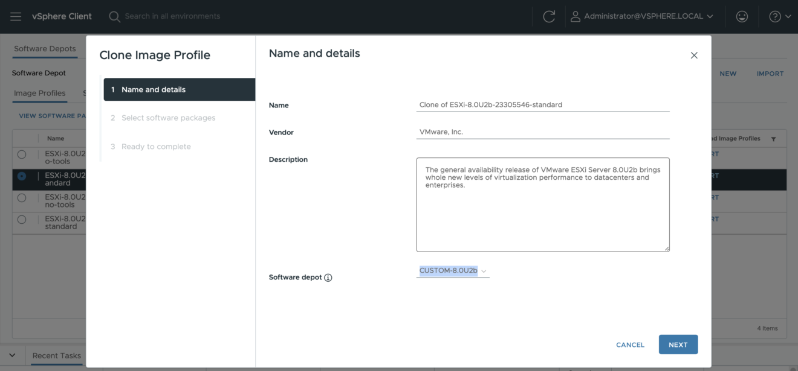Click inside the Description text area
The image size is (798, 371).
(x=542, y=214)
